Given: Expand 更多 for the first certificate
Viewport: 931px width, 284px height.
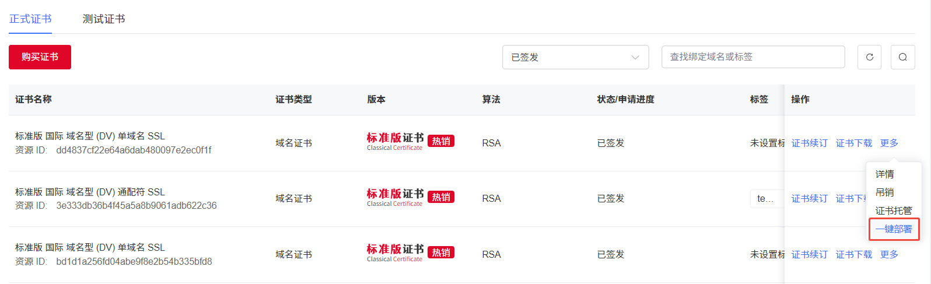Looking at the screenshot, I should coord(889,143).
